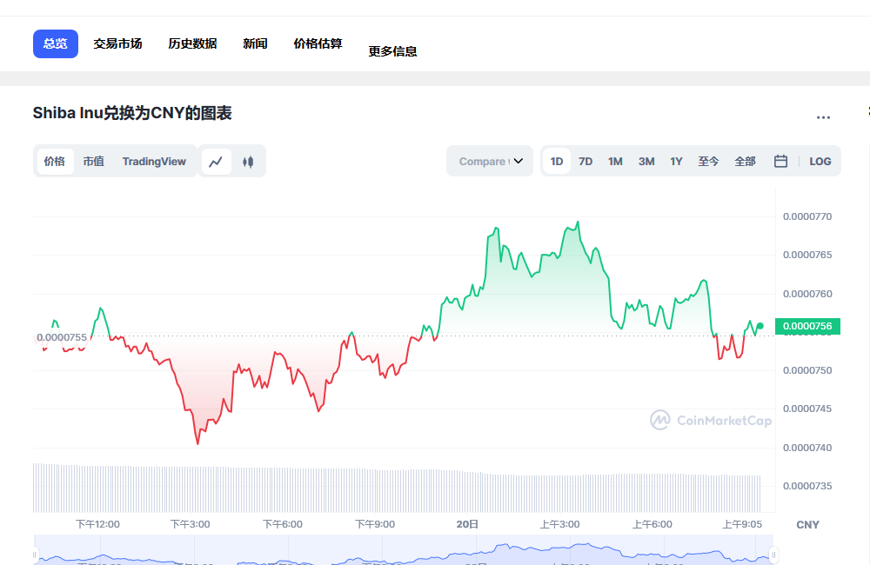This screenshot has height=565, width=870.
Task: Open the 历史数据 tab
Action: click(192, 43)
